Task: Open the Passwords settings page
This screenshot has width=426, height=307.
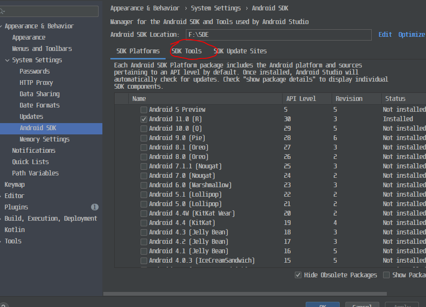Action: tap(34, 72)
